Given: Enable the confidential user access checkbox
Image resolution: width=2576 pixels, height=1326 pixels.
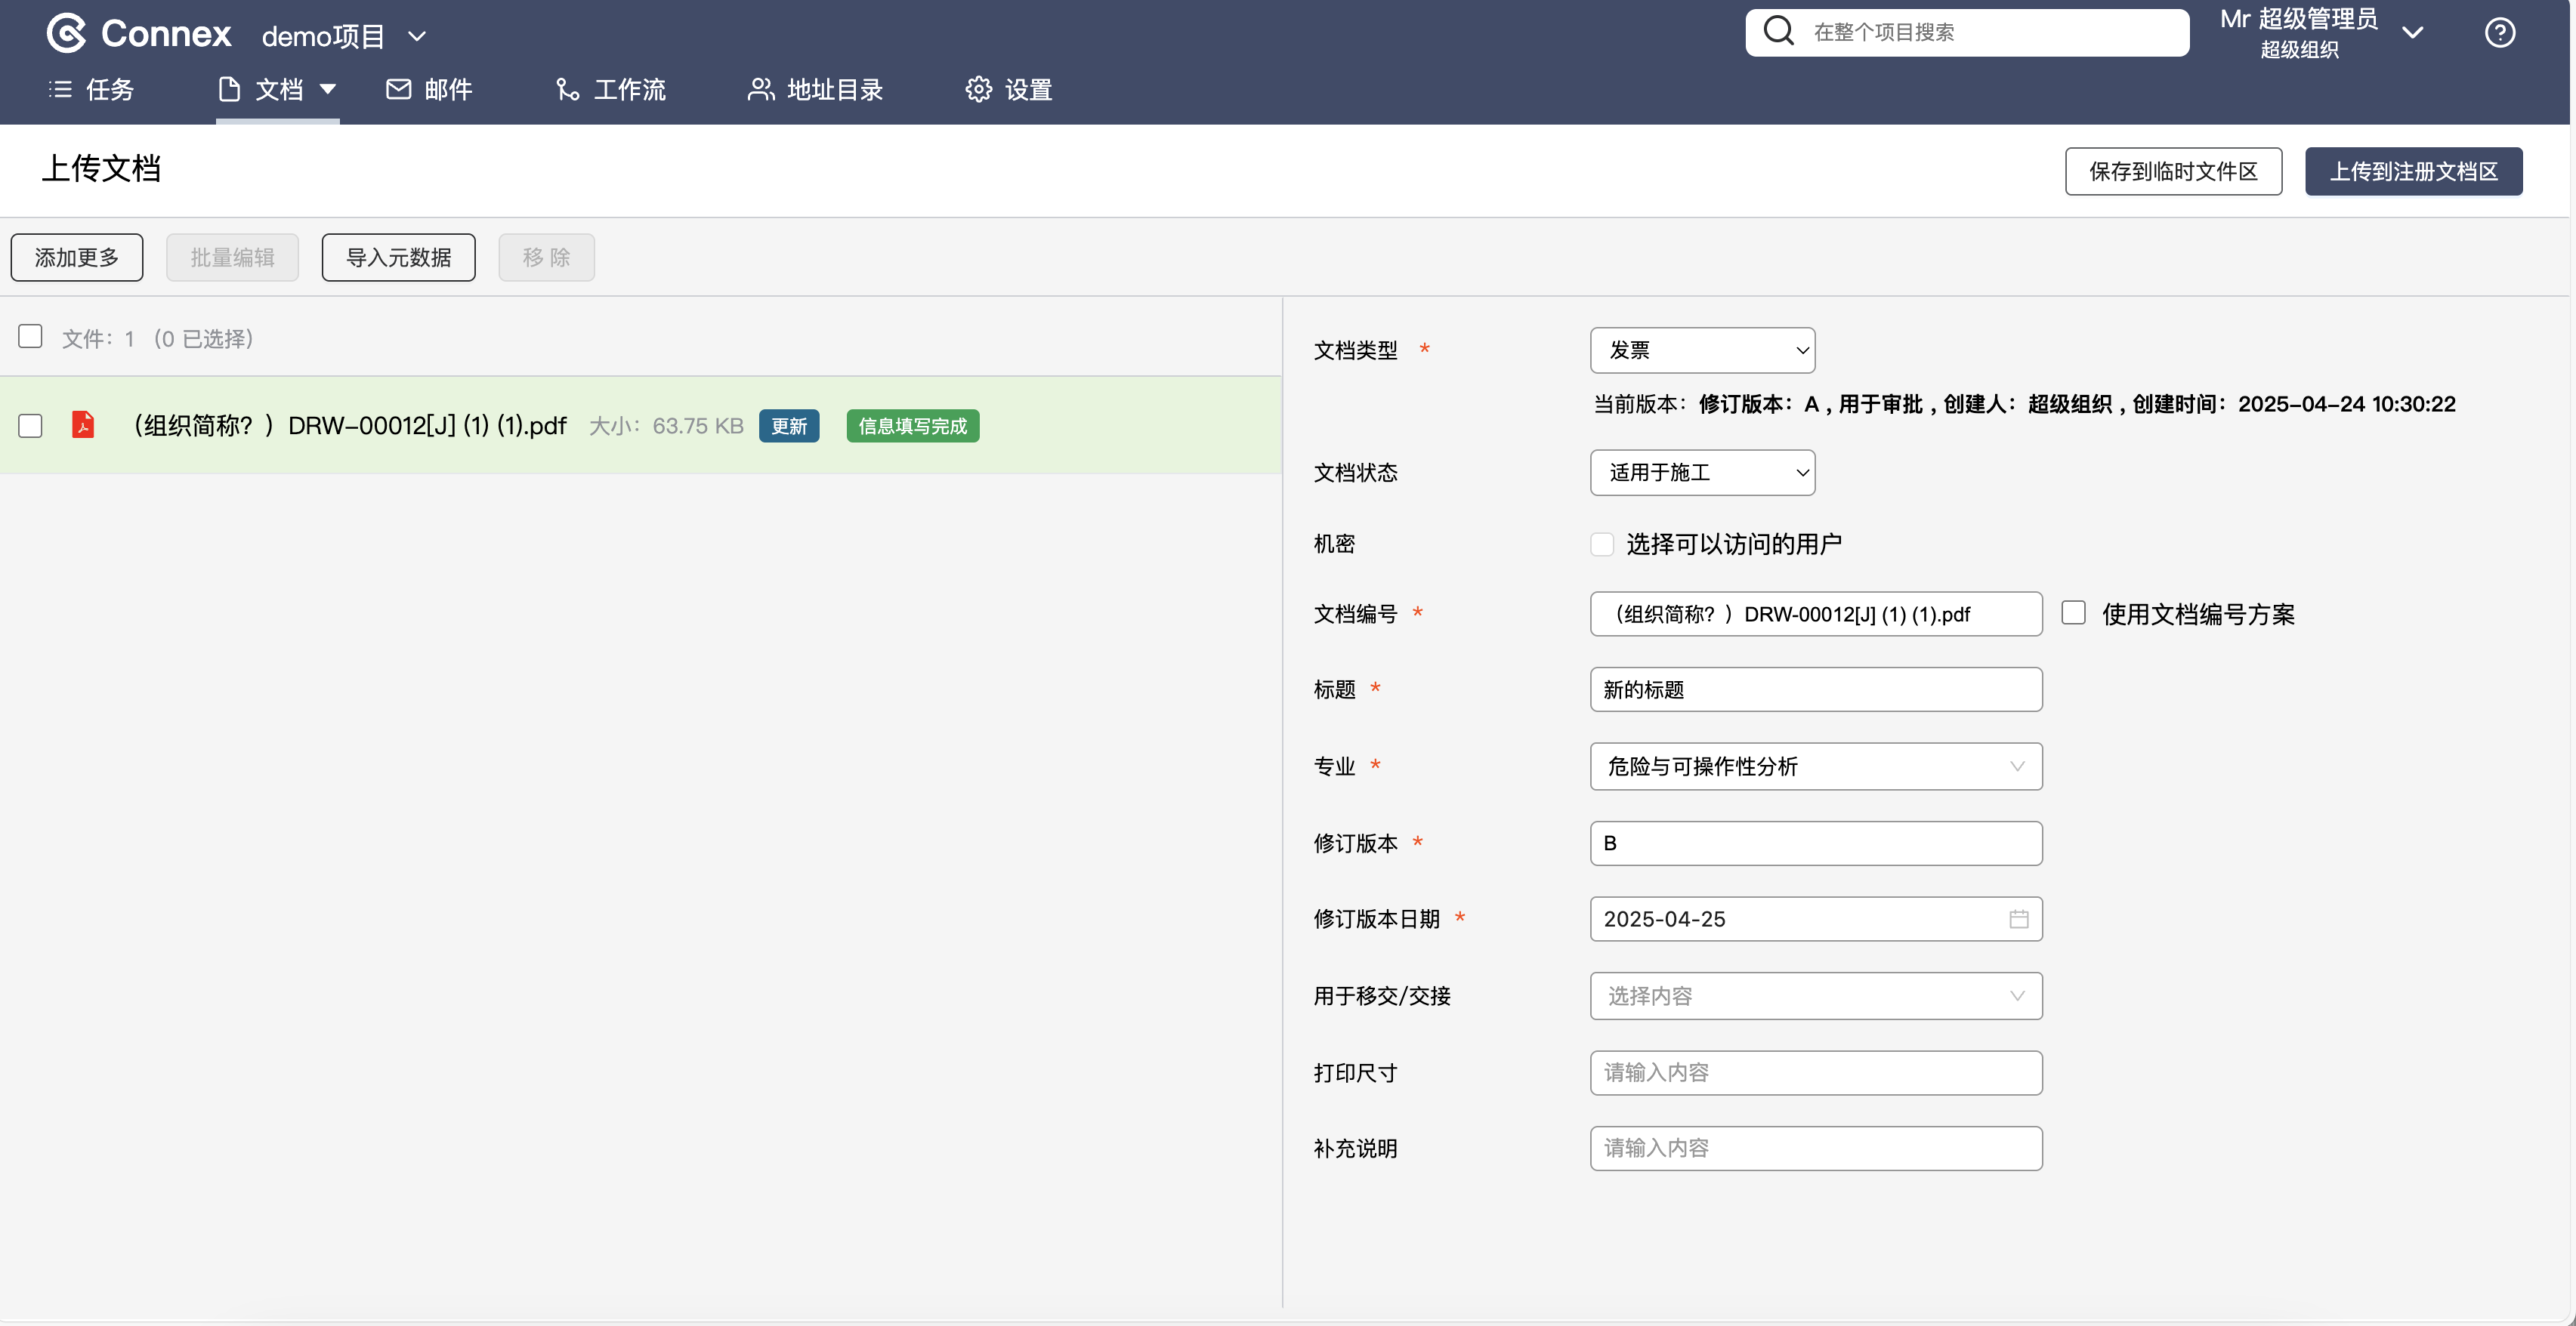Looking at the screenshot, I should 1602,544.
